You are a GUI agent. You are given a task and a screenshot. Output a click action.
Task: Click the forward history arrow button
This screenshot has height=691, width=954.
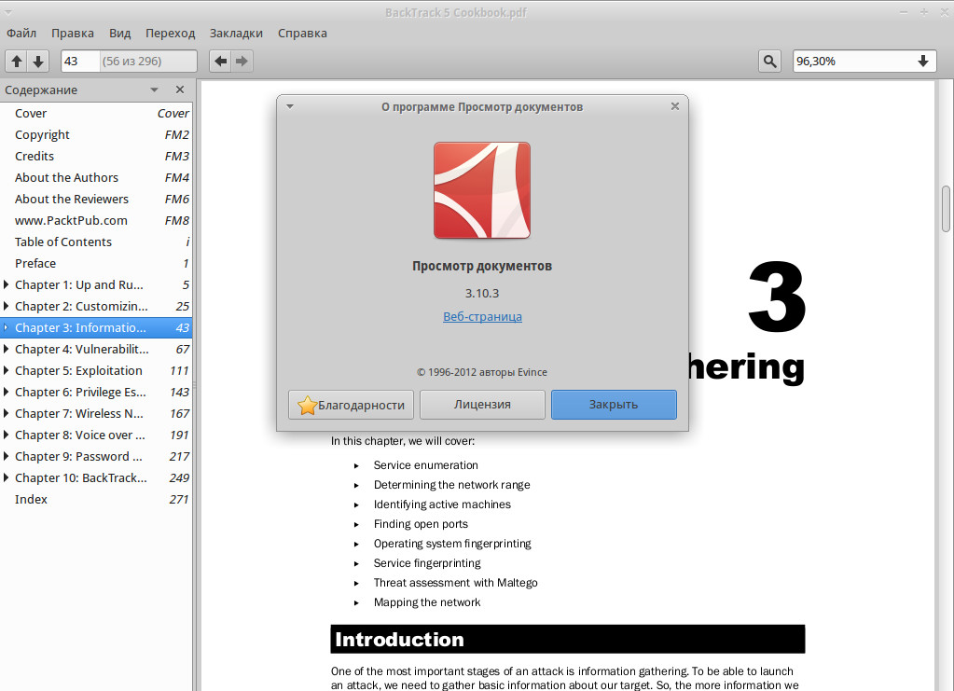[x=242, y=61]
